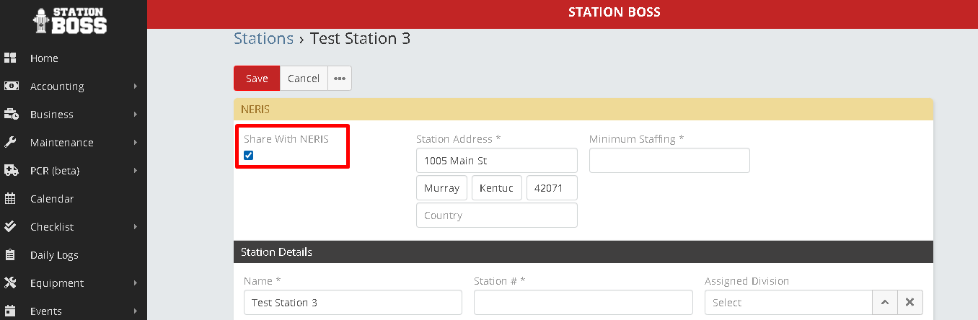
Task: Click the Station Boss logo
Action: 70,22
